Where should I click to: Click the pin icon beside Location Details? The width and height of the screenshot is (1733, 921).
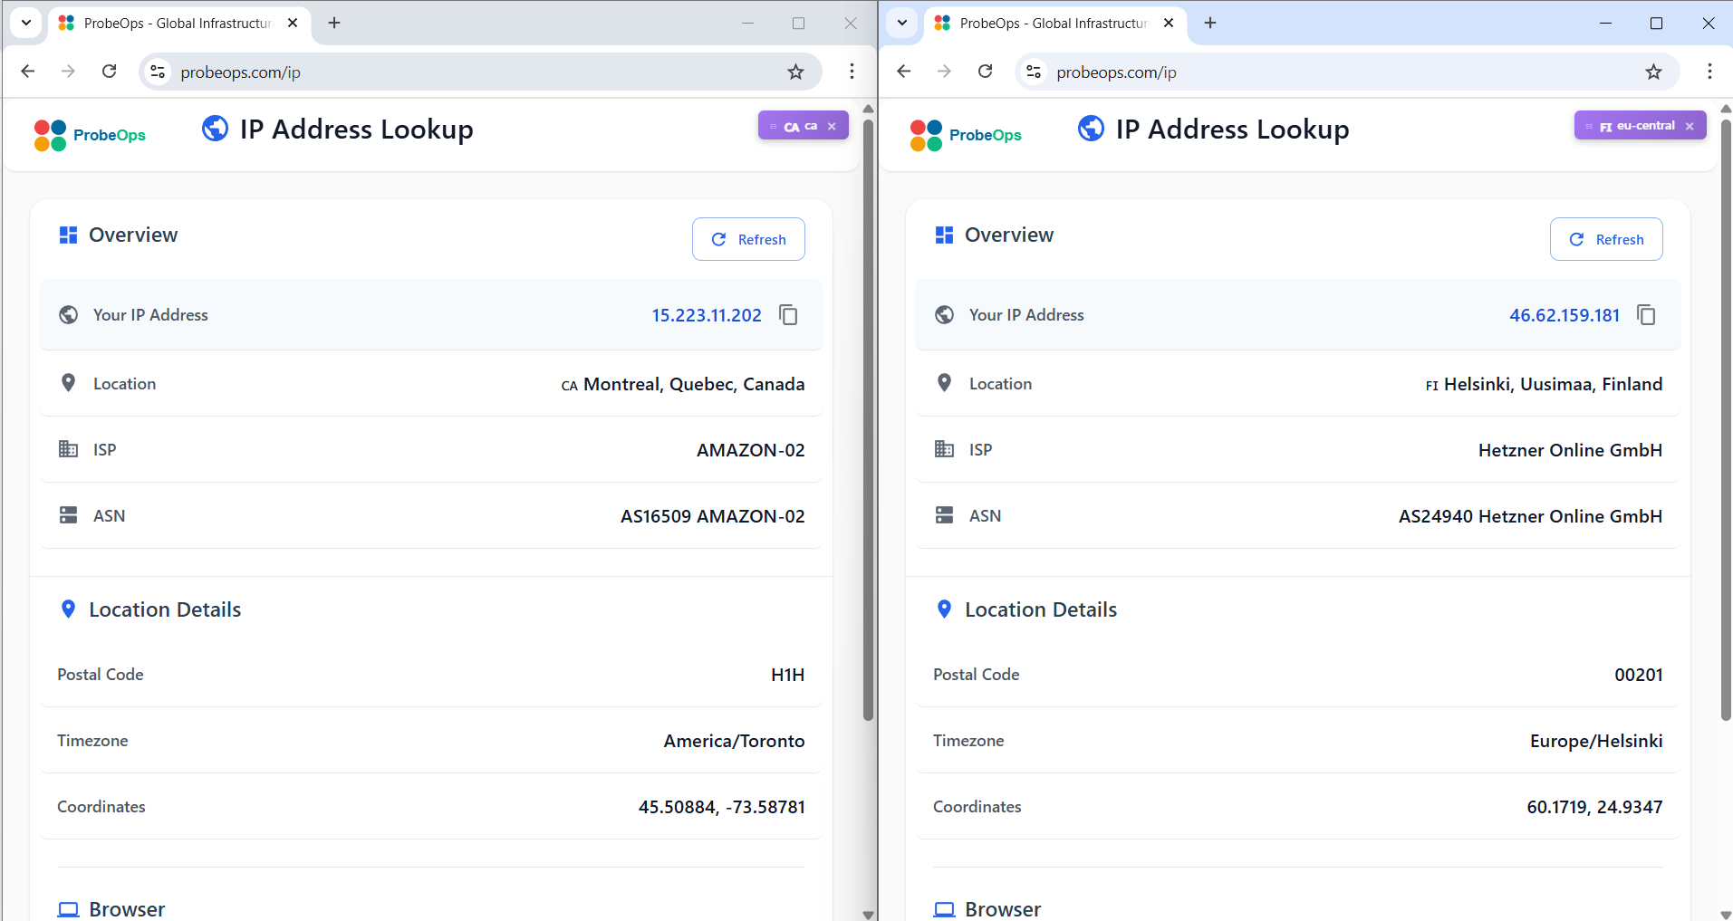(x=68, y=609)
